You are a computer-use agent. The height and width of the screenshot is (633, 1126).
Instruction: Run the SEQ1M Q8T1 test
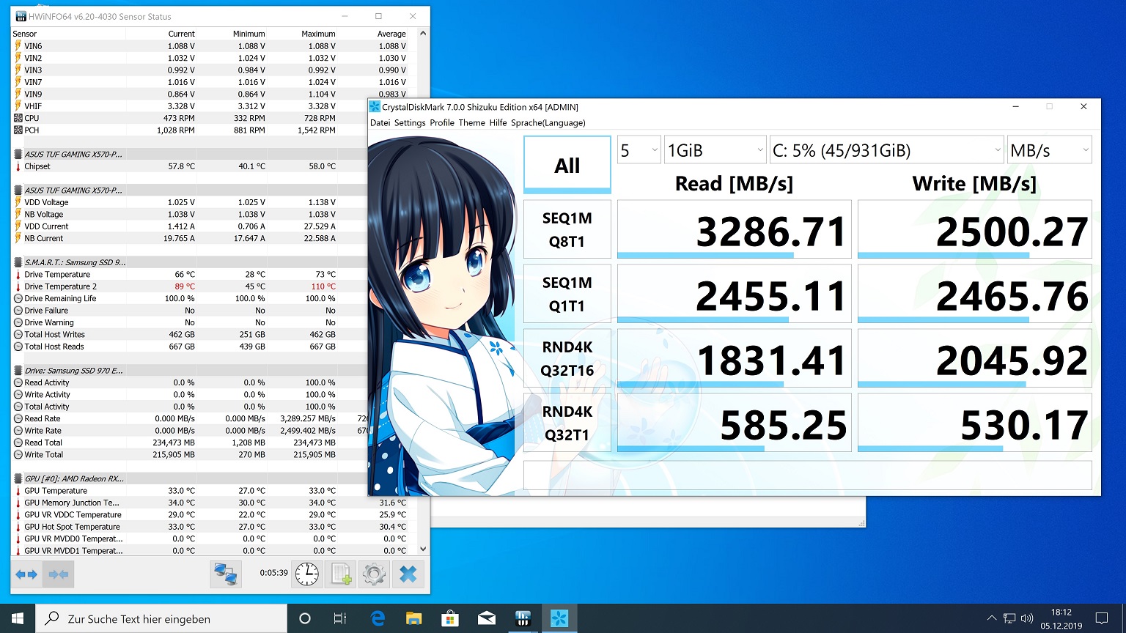567,229
